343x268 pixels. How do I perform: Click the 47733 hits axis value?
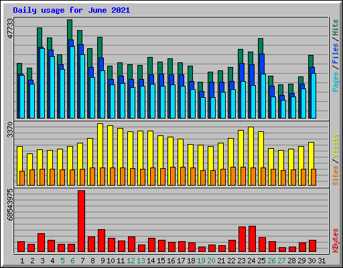pos(10,28)
